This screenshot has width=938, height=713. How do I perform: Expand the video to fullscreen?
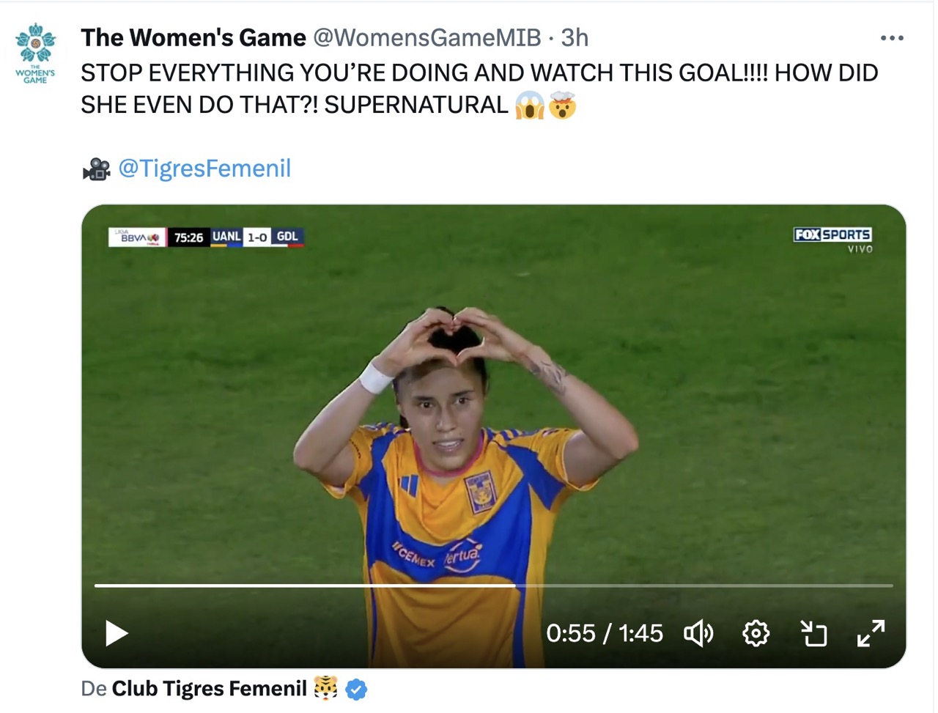click(871, 633)
